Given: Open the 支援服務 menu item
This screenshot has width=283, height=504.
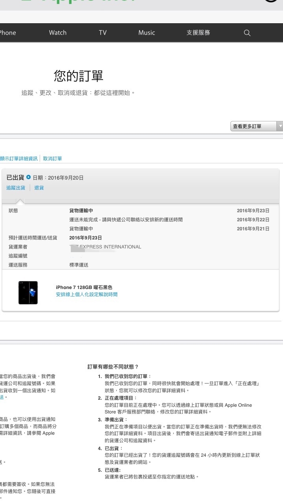Looking at the screenshot, I should 198,33.
